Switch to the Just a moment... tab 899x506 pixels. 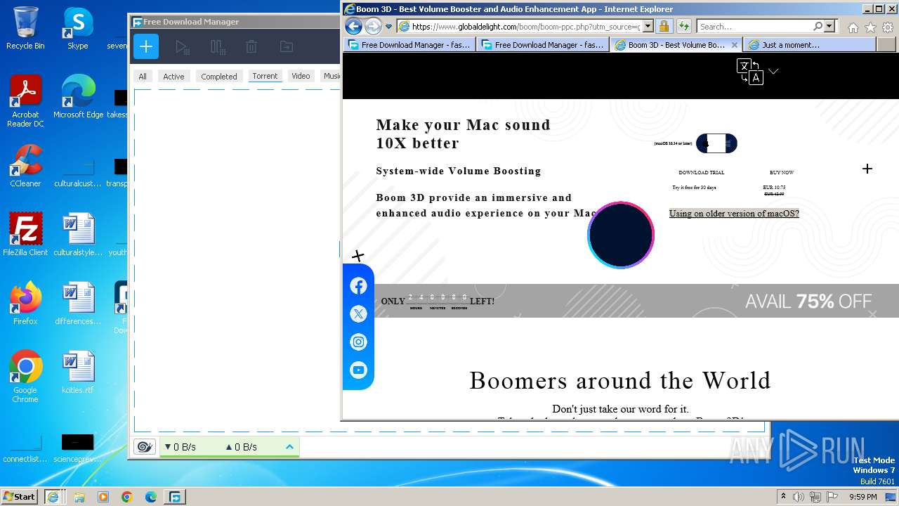[810, 45]
